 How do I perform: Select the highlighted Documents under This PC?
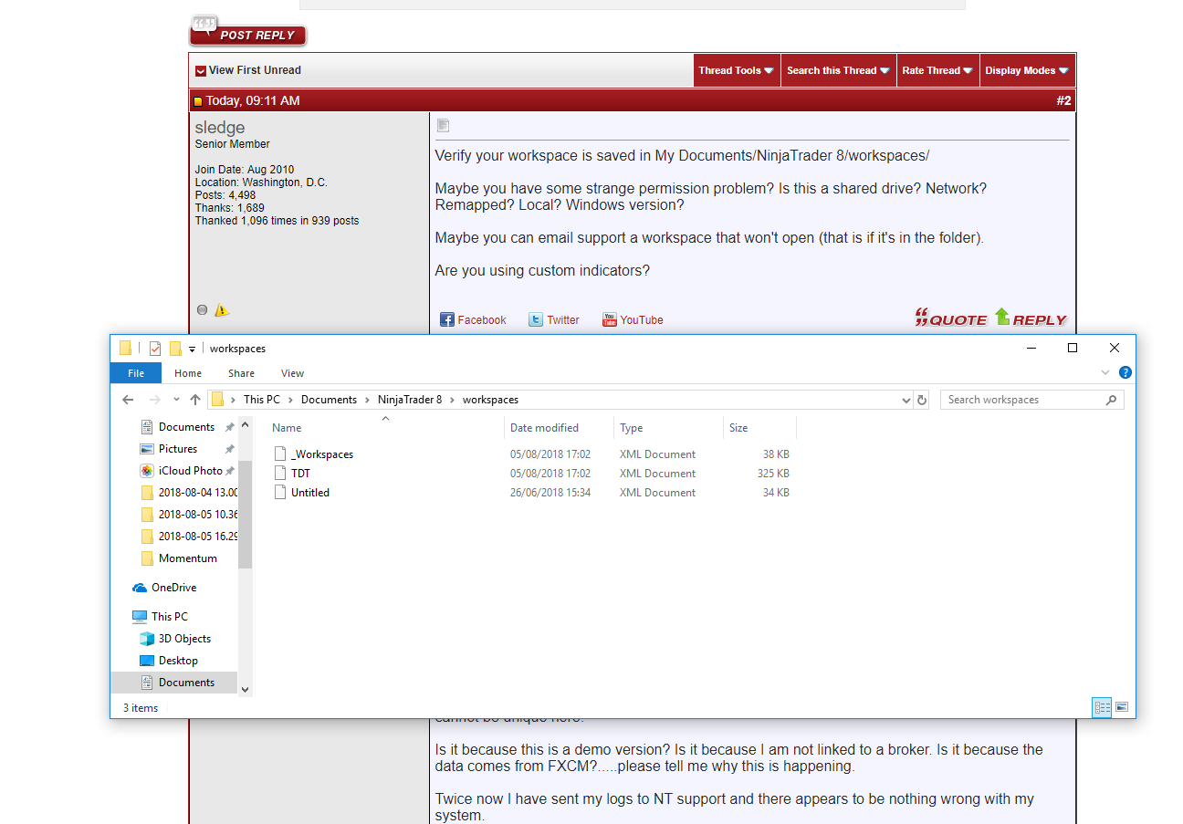tap(173, 683)
